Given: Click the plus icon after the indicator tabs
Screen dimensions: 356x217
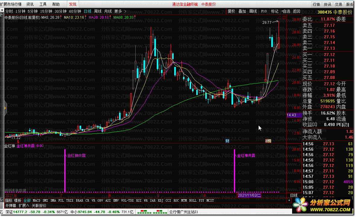Looking at the screenshot, I should click(x=289, y=200).
